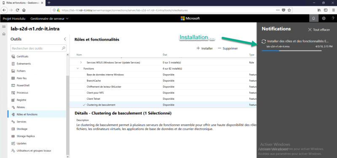Go to home icon in left rail
The image size is (337, 158).
coord(4,34)
